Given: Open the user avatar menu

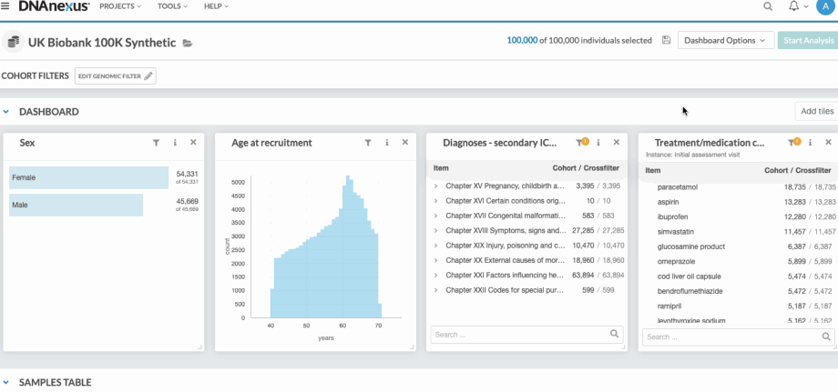Looking at the screenshot, I should (826, 6).
